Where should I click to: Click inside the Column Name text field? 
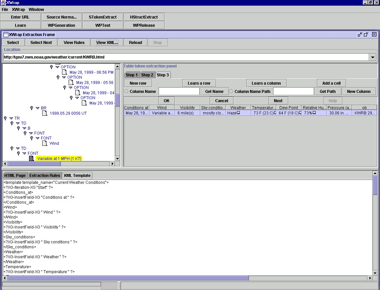(x=179, y=92)
